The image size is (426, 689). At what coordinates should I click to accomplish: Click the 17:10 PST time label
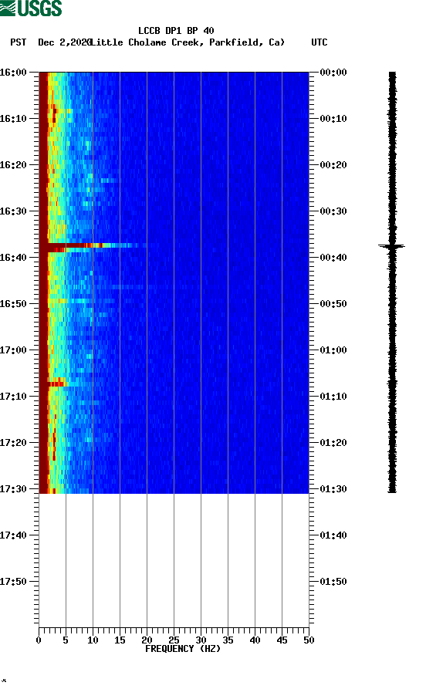[x=13, y=397]
